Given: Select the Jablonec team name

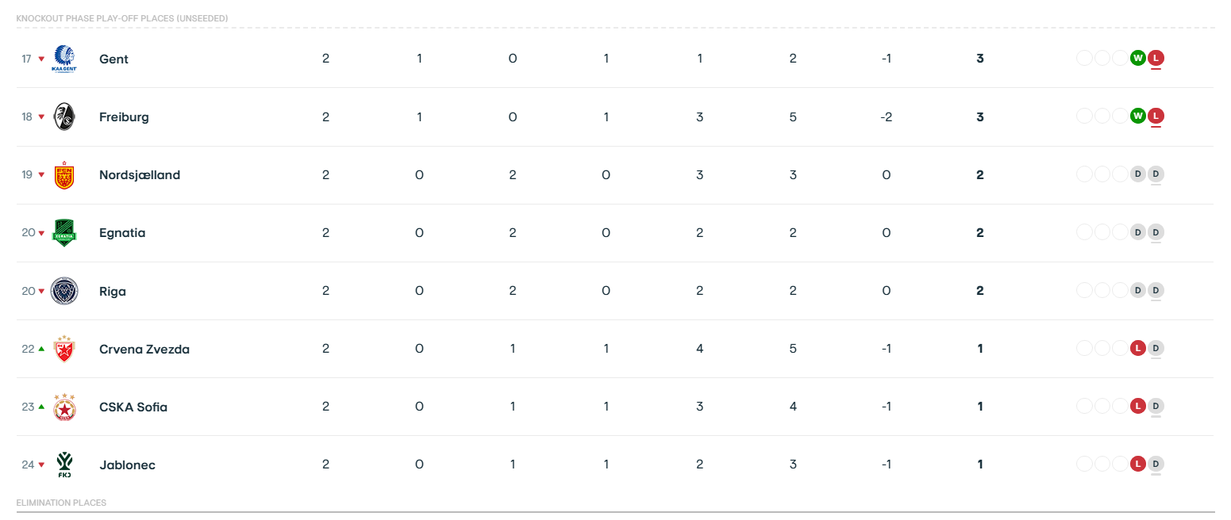Looking at the screenshot, I should pyautogui.click(x=127, y=465).
